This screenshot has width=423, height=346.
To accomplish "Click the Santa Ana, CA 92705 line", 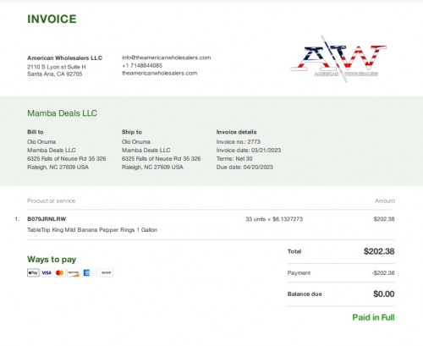I will tap(55, 74).
